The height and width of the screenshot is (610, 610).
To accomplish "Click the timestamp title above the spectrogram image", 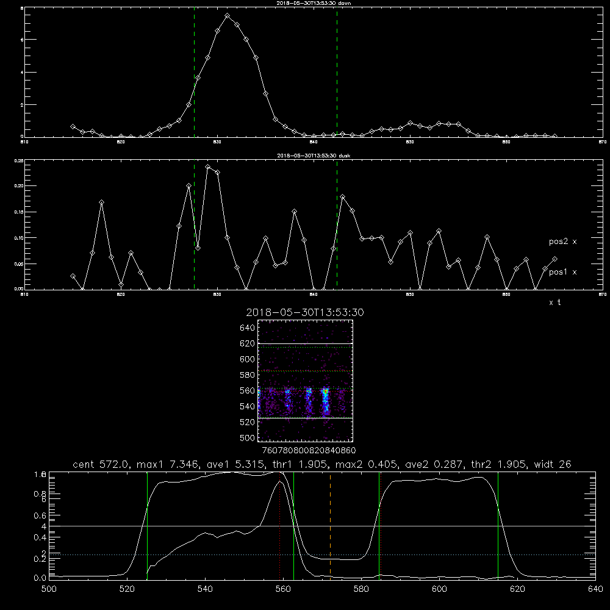I will pos(305,312).
